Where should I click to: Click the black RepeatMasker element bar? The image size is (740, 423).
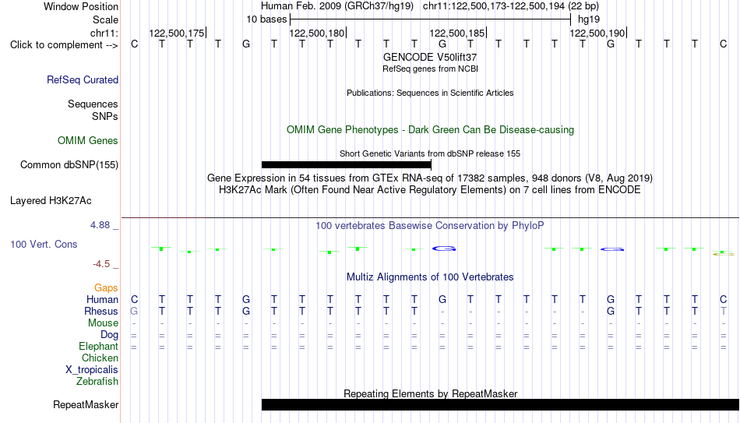[501, 404]
